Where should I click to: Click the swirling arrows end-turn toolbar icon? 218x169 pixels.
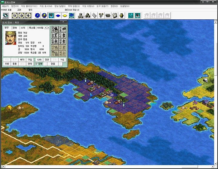click(x=5, y=15)
